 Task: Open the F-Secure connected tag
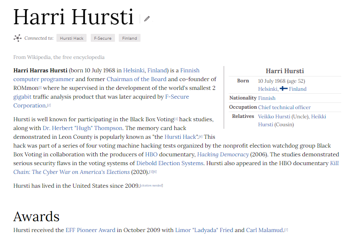coord(102,38)
